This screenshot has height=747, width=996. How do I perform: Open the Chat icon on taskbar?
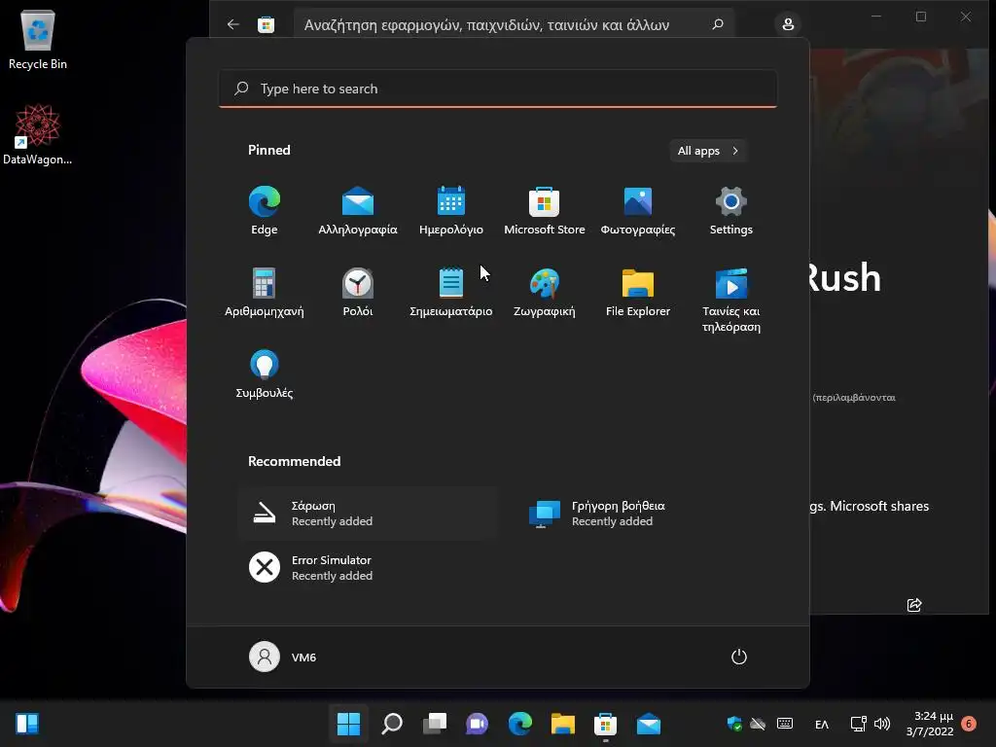point(477,724)
